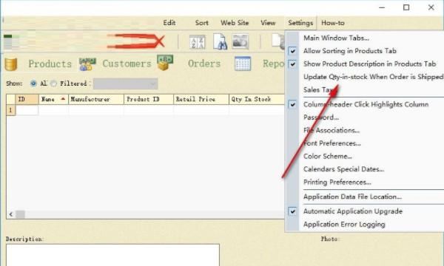Viewport: 444px width, 266px height.
Task: Open the filter dropdown next to Filtered
Action: click(126, 83)
